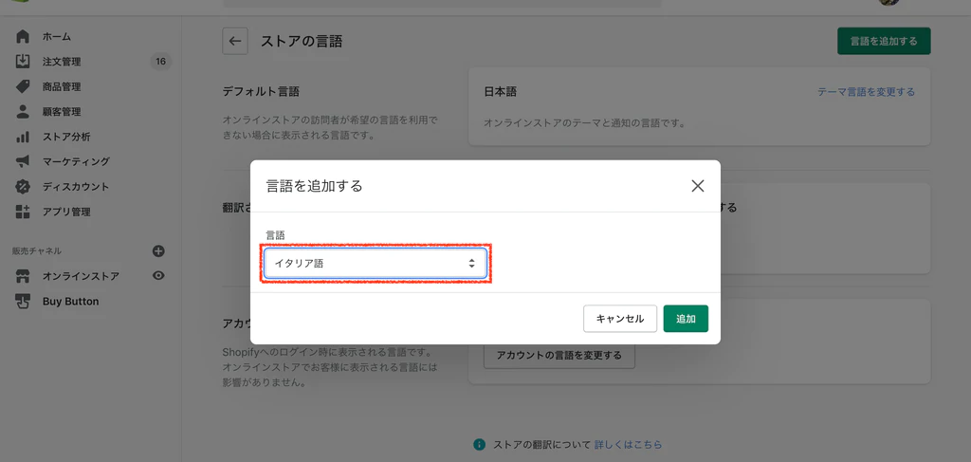Select オンラインストア in the sidebar
Image resolution: width=971 pixels, height=462 pixels.
tap(81, 276)
